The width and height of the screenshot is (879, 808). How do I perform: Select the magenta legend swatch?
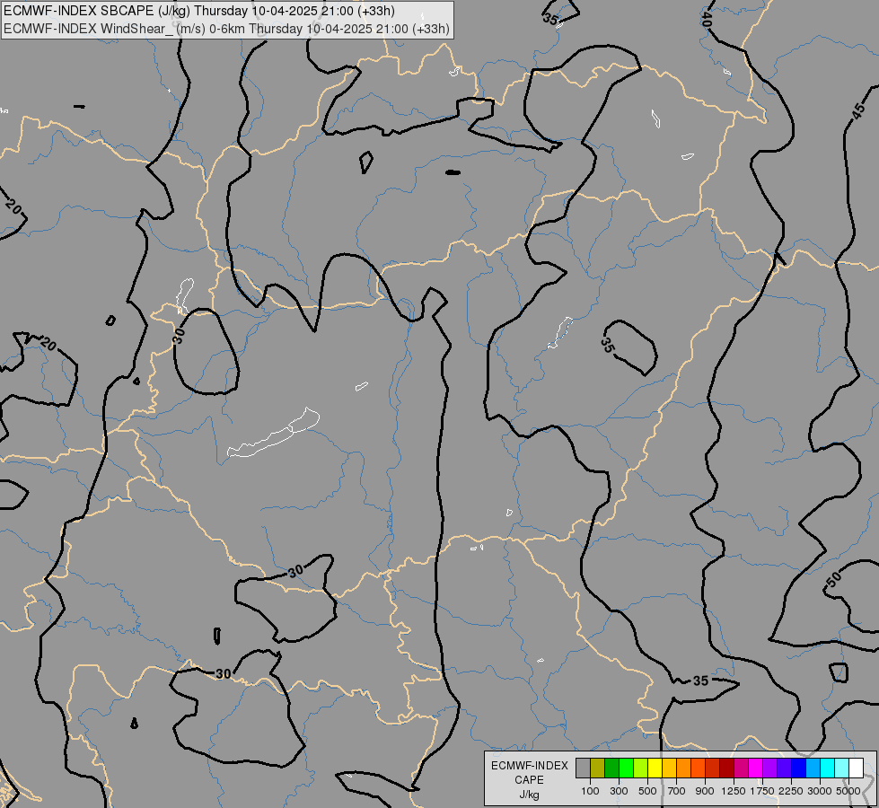tap(756, 768)
